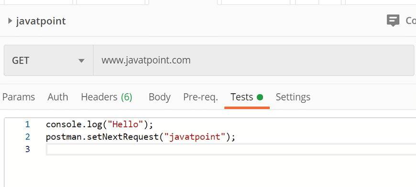
Task: Click line number 2 in the editor gutter
Action: pyautogui.click(x=28, y=137)
